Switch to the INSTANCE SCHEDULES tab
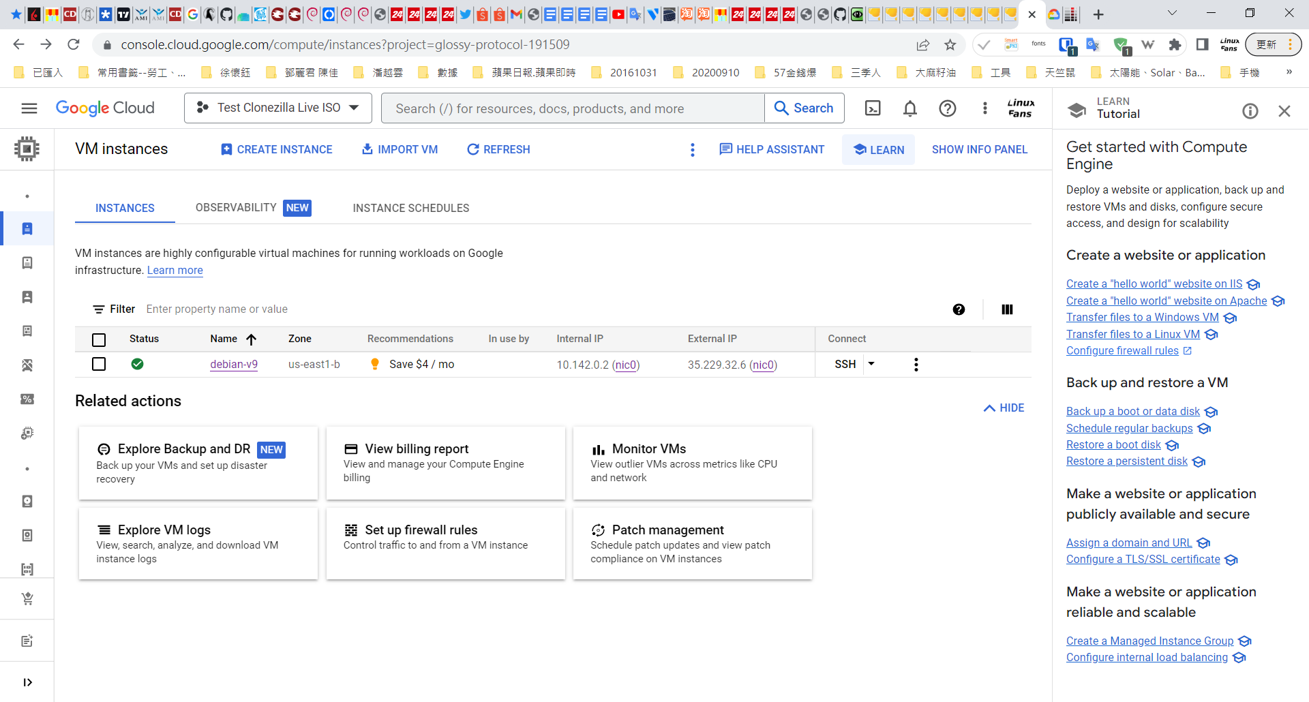The width and height of the screenshot is (1309, 702). (x=411, y=208)
